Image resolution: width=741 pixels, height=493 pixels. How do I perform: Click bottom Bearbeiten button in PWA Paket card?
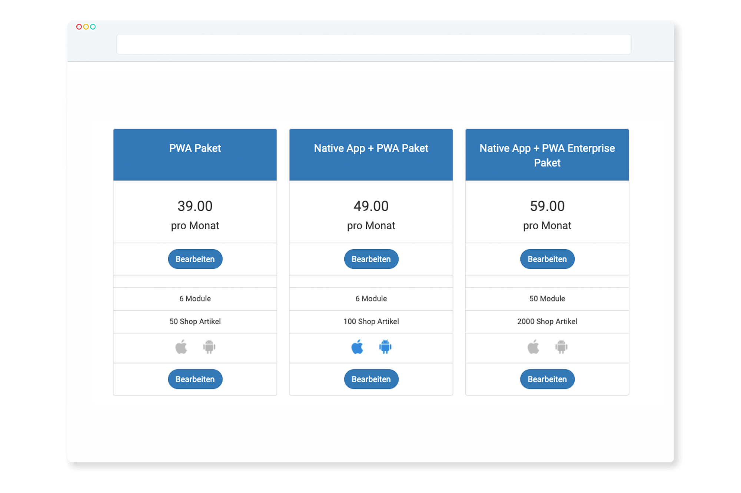[195, 379]
